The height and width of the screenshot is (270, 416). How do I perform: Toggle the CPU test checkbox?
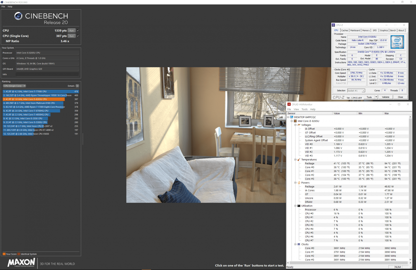click(78, 30)
